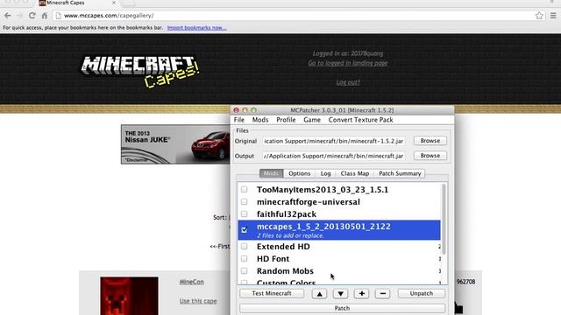Close the Minecraft Capes tab
This screenshot has width=561, height=315.
(114, 3)
